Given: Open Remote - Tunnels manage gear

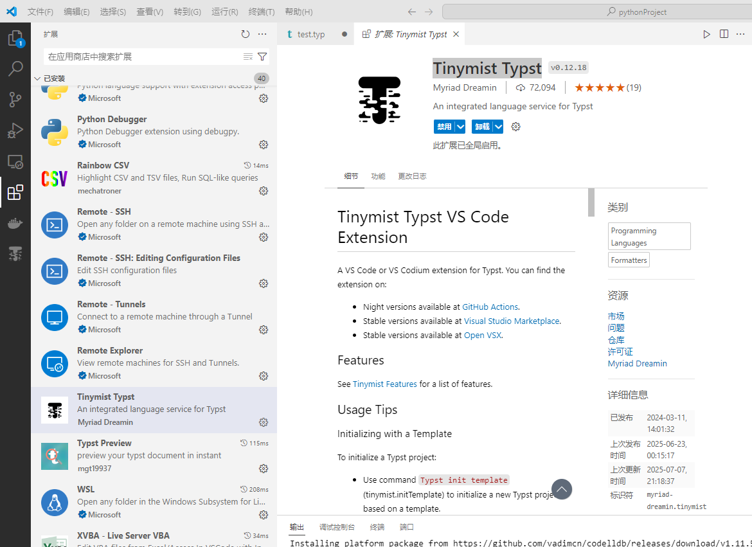Looking at the screenshot, I should tap(264, 330).
